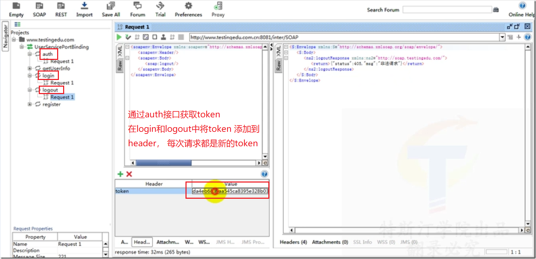Open the endpoint URL dropdown arrow

pyautogui.click(x=502, y=37)
